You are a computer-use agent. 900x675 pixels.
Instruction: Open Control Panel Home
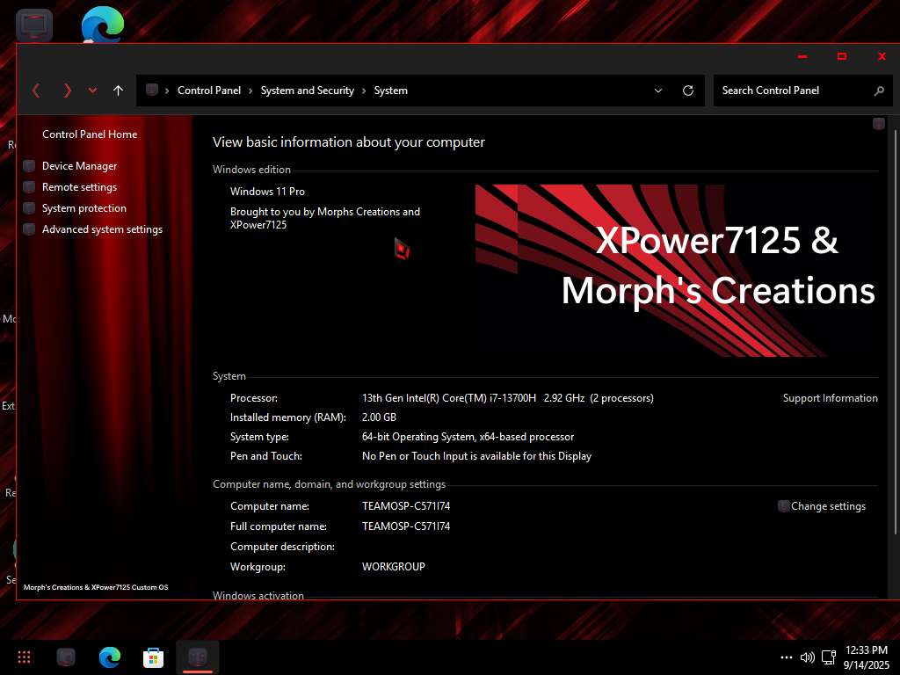(90, 134)
